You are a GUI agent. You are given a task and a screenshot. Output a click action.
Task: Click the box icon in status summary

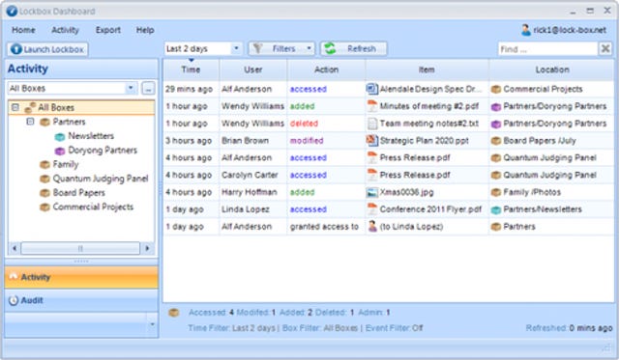[173, 313]
